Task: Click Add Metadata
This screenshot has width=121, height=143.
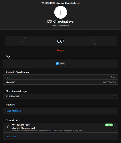Action: click(x=14, y=111)
